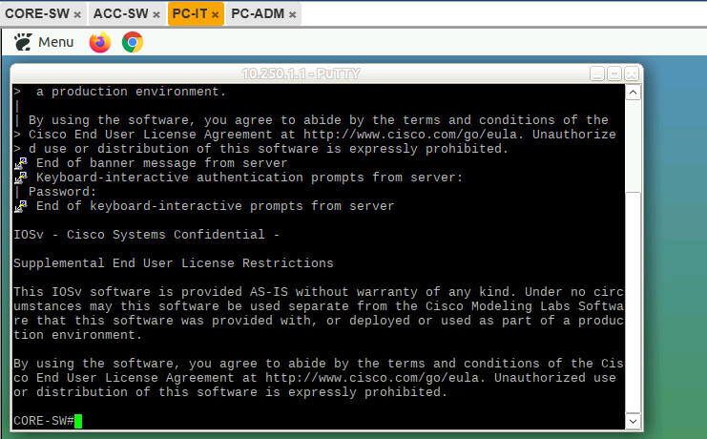Maximize the PuTTY window
The image size is (707, 439).
pyautogui.click(x=614, y=73)
